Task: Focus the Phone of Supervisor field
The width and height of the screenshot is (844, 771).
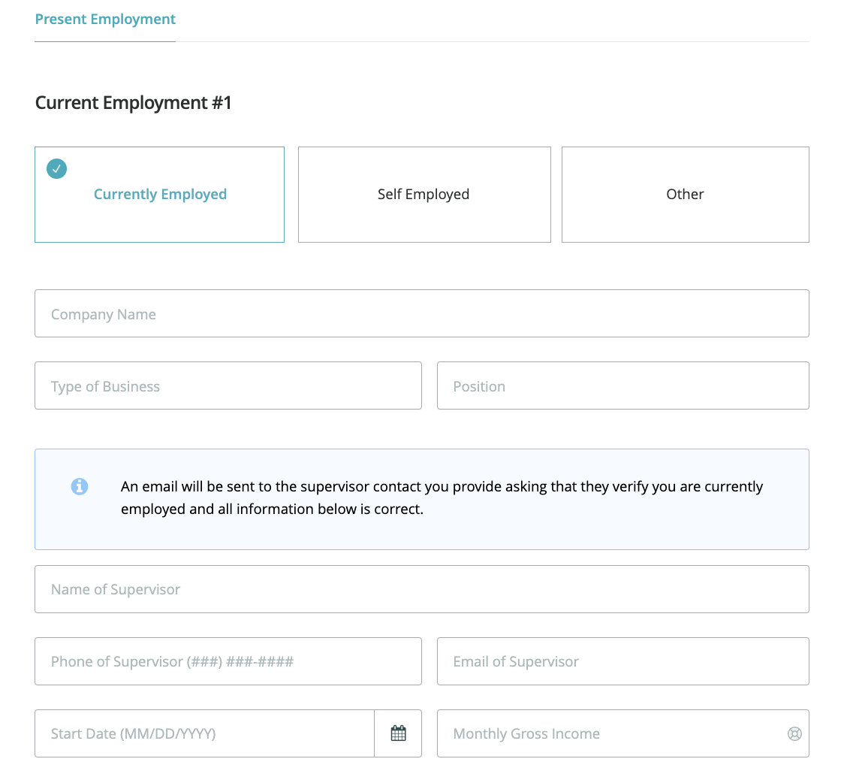Action: click(x=228, y=661)
